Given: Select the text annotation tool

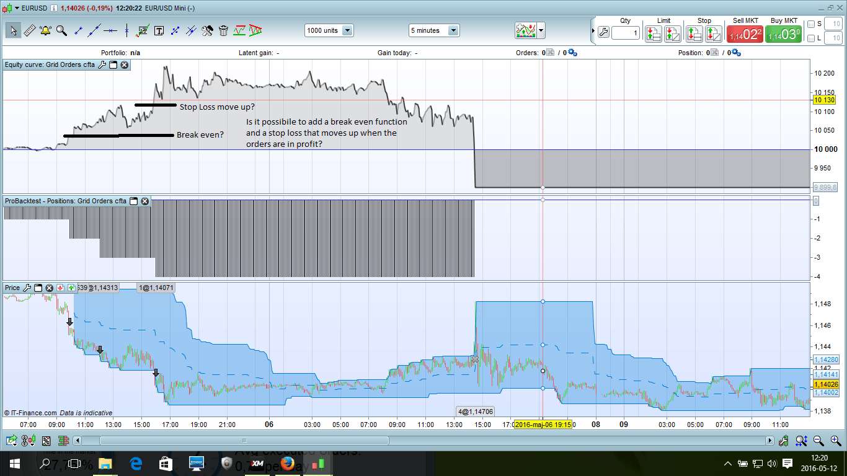Looking at the screenshot, I should 159,30.
